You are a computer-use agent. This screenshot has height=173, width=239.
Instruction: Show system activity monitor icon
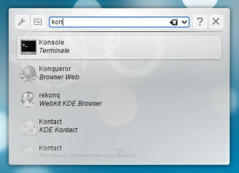coord(38,22)
